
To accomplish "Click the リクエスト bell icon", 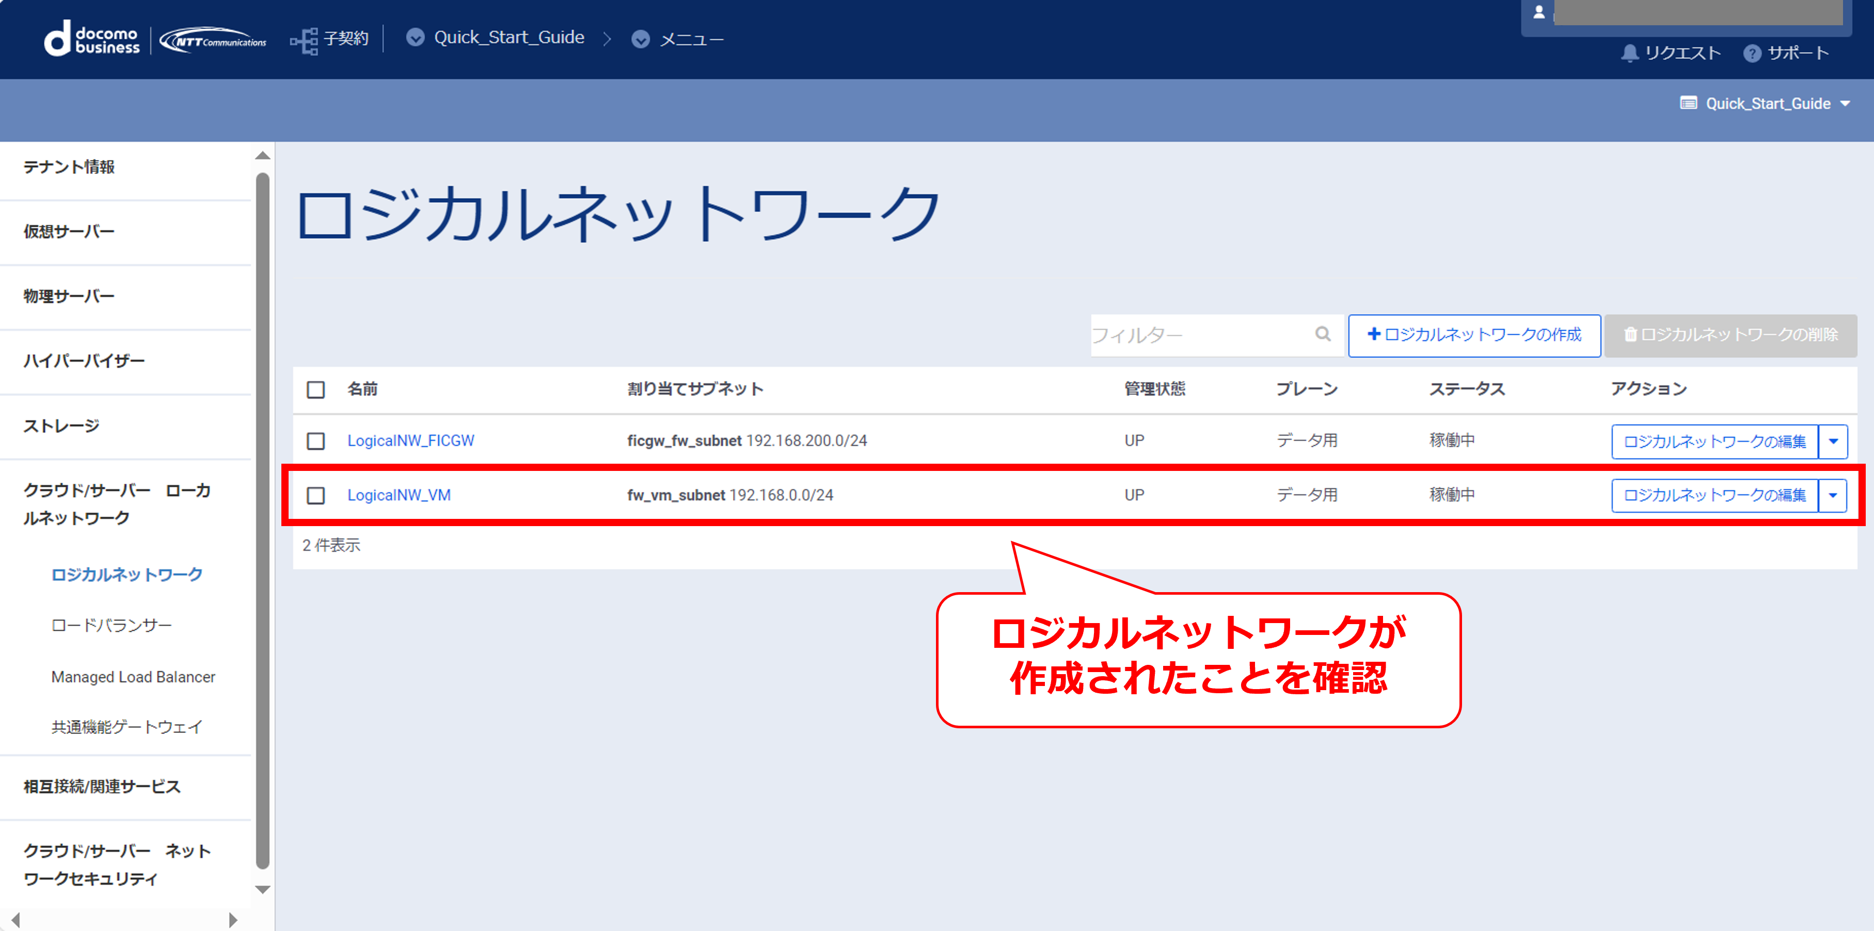I will [1630, 53].
